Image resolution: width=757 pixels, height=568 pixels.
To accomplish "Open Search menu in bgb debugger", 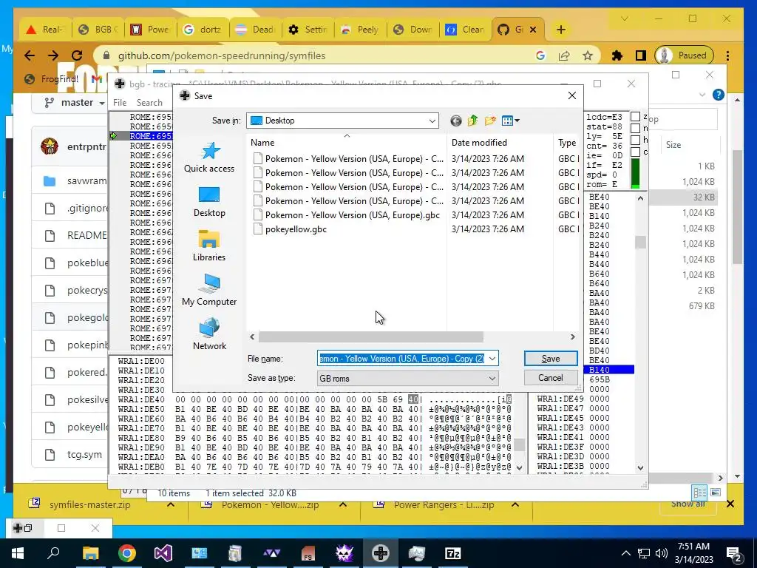I will point(149,102).
